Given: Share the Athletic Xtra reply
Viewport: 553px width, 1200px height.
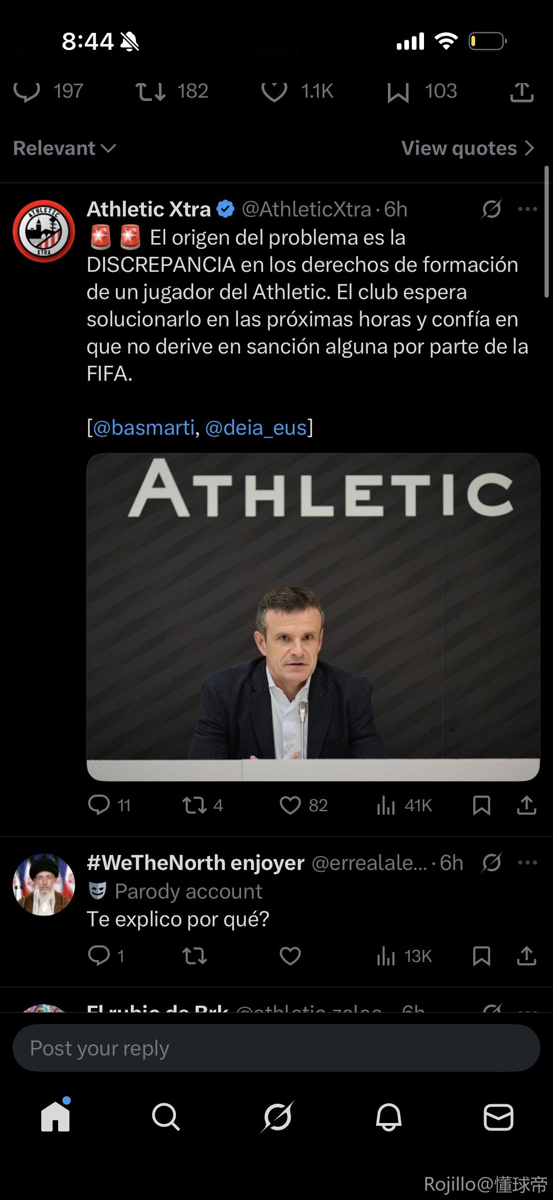Looking at the screenshot, I should coord(526,806).
